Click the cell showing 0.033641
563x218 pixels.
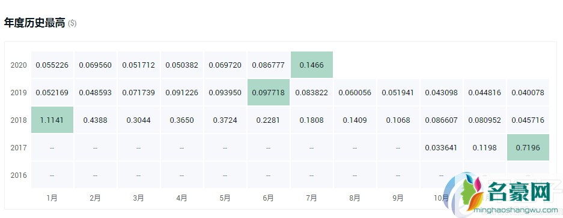(441, 147)
